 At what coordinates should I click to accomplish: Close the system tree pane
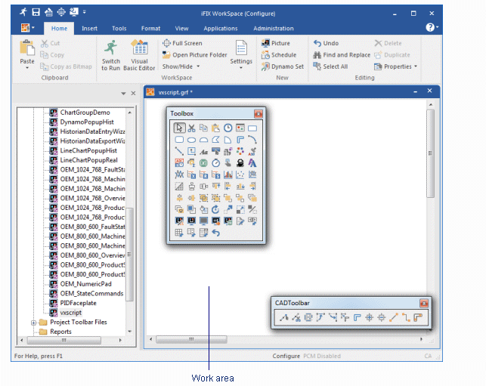pyautogui.click(x=133, y=93)
